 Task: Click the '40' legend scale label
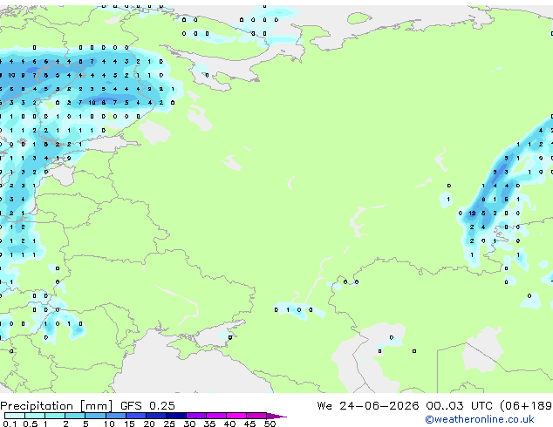[x=229, y=424]
